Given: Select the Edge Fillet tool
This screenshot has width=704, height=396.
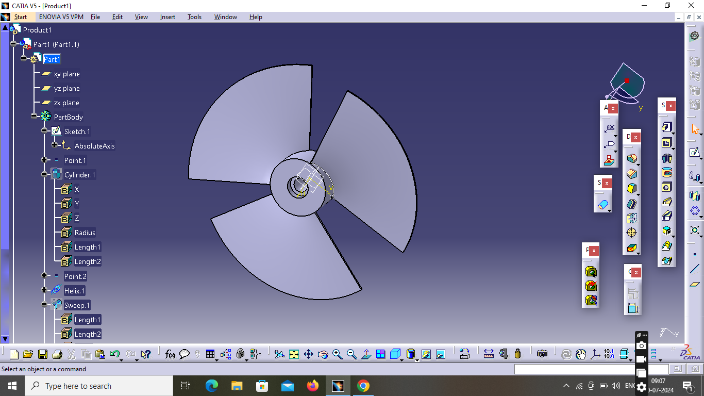Looking at the screenshot, I should tap(632, 159).
